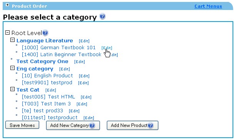The height and width of the screenshot is (140, 236).
Task: Select the Test Category One category
Action: [42, 62]
